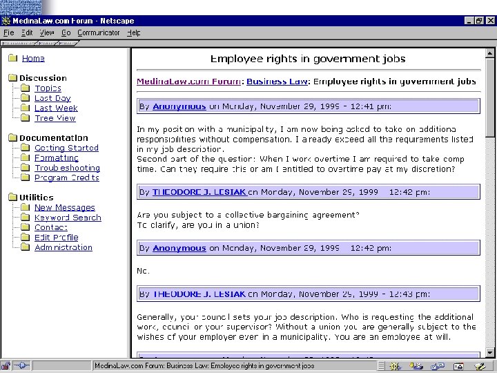Click the folder icon beside Keyword Search
Viewport: 497px width, 373px height.
point(26,218)
